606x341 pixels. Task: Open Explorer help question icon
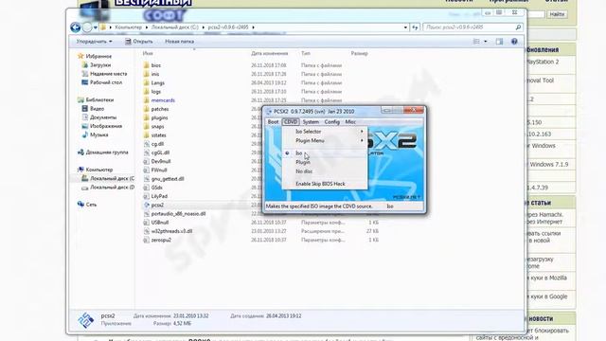click(x=514, y=42)
